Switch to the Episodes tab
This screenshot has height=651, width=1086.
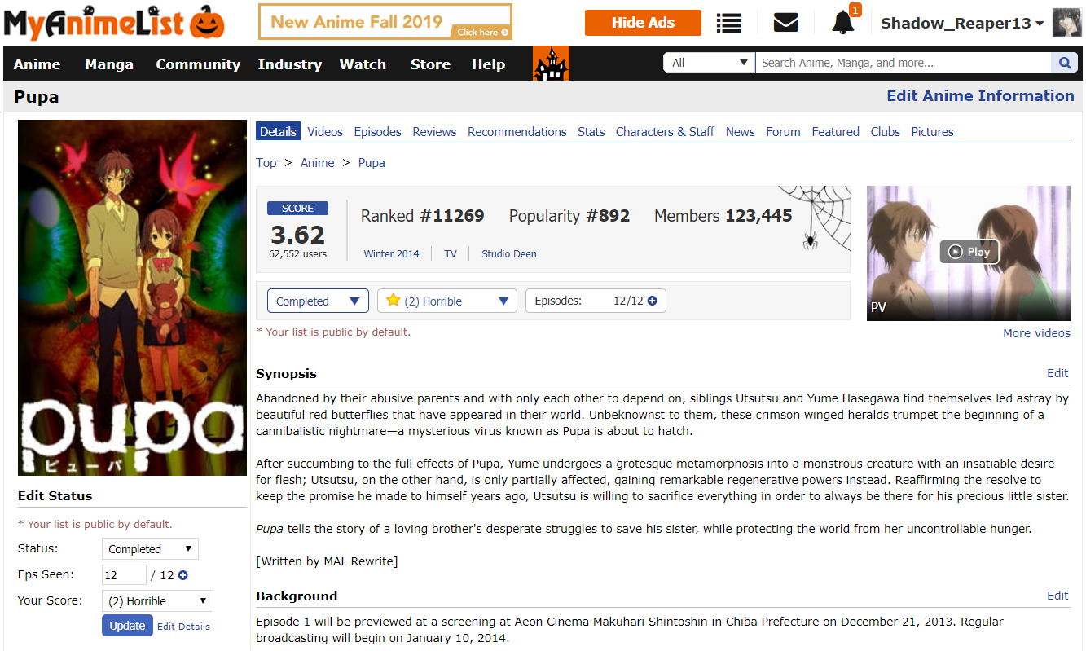point(377,132)
